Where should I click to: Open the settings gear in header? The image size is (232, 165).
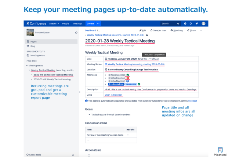click(x=191, y=23)
